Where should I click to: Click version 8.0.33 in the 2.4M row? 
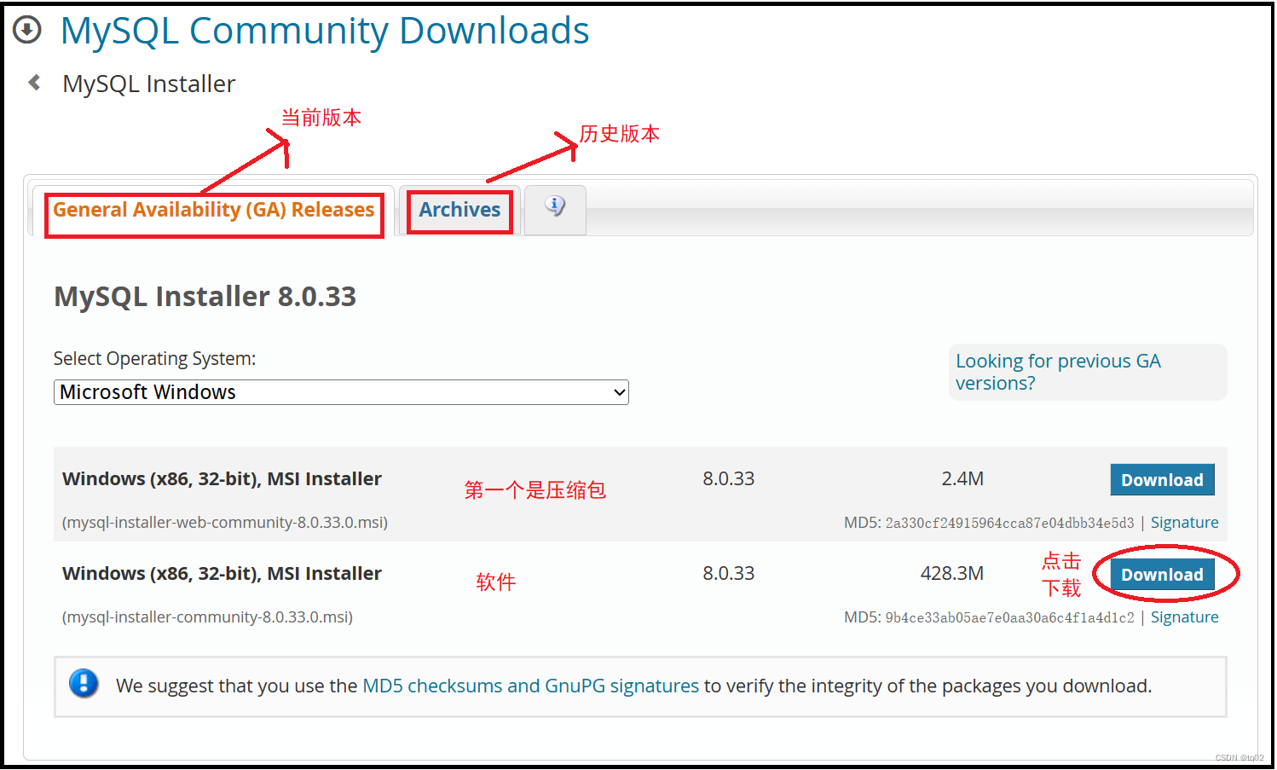coord(729,479)
